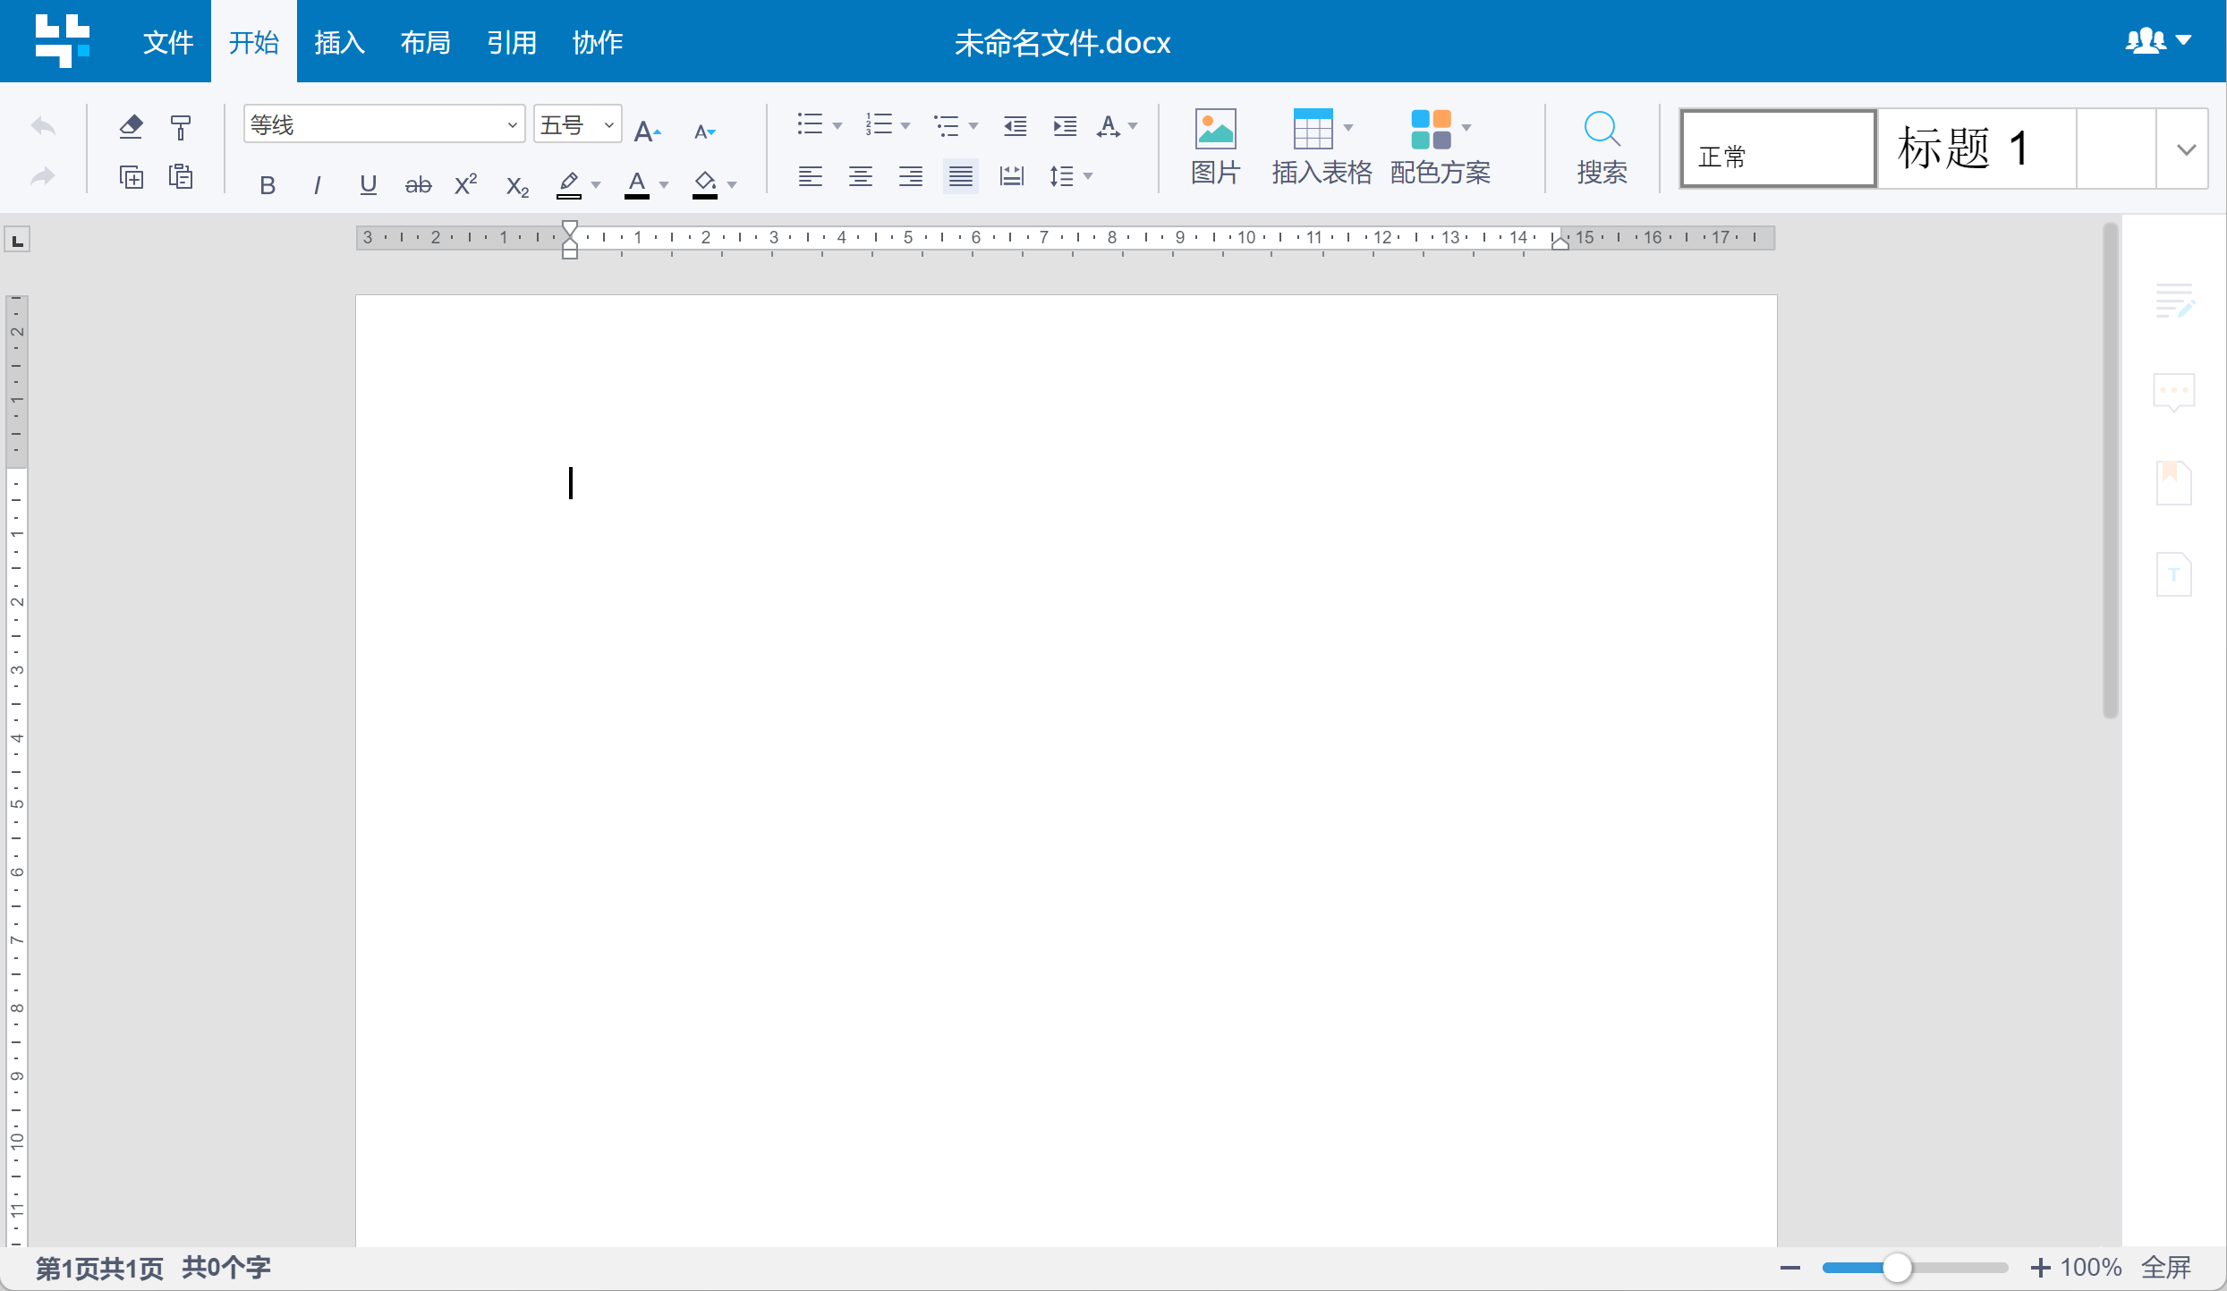
Task: Click 全屏 fullscreen button
Action: coord(2166,1268)
